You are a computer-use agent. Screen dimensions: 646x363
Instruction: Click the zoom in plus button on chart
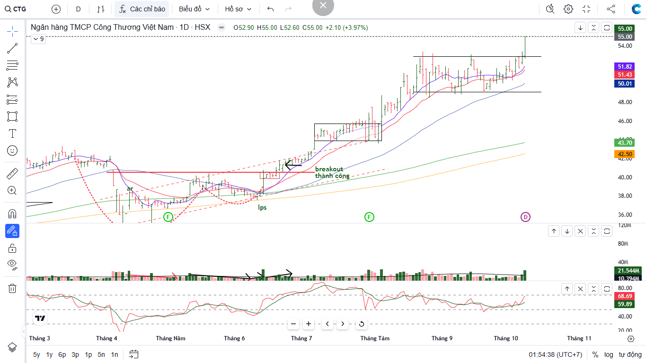tap(309, 324)
